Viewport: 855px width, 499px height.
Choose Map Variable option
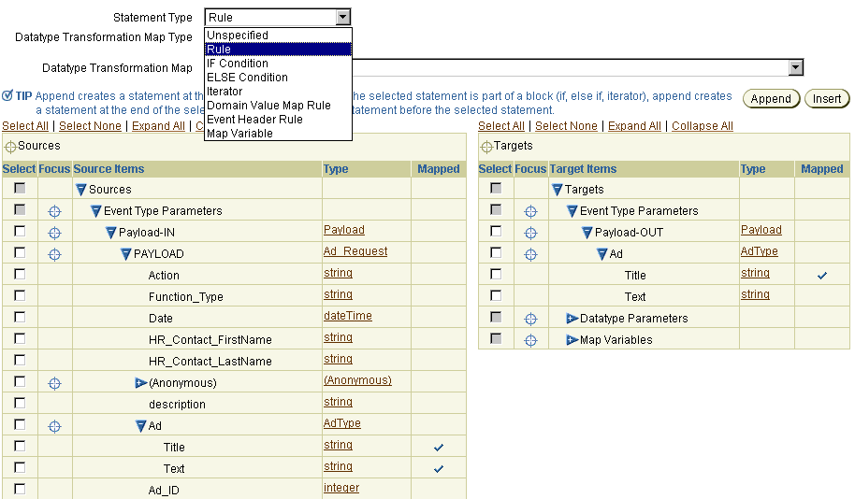pyautogui.click(x=278, y=134)
